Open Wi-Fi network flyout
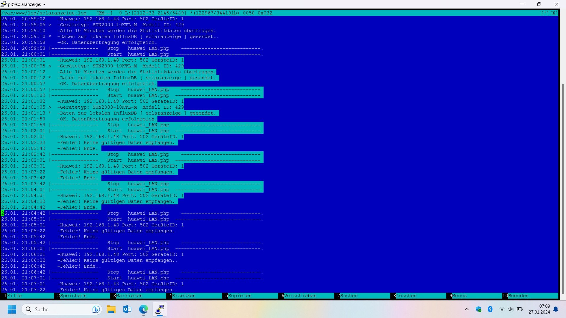The height and width of the screenshot is (318, 566). (502, 309)
